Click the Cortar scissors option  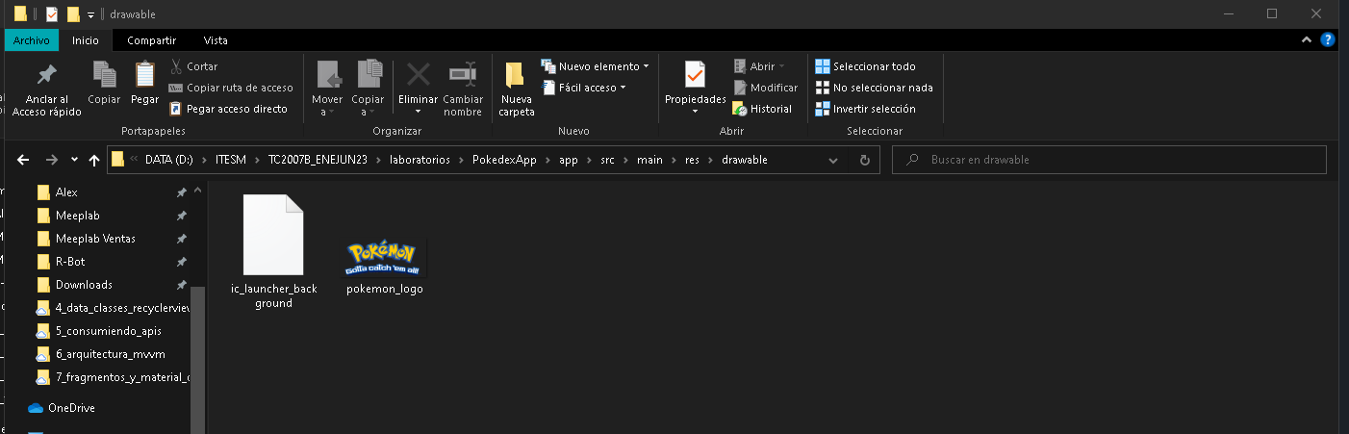[193, 66]
